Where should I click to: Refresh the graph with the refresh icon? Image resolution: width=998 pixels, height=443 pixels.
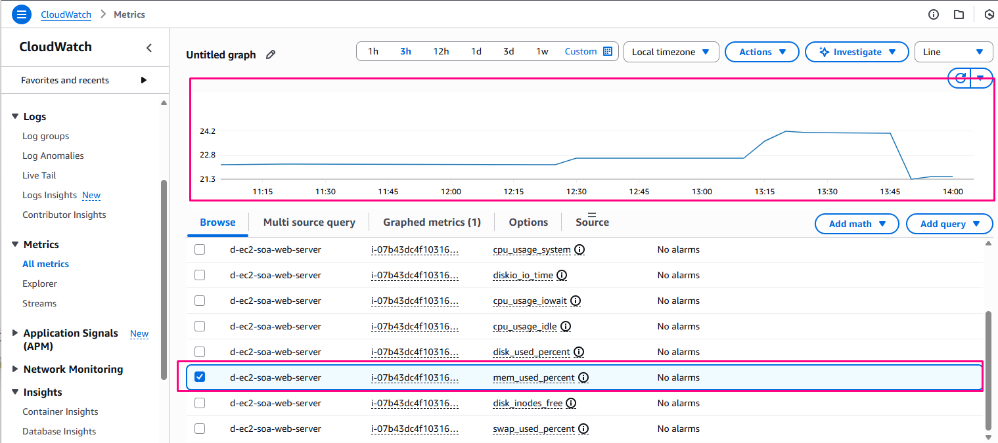point(960,78)
